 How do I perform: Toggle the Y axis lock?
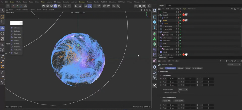click(17, 6)
